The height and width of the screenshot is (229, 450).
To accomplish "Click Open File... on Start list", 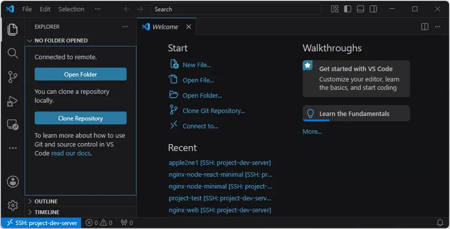I will tap(198, 80).
